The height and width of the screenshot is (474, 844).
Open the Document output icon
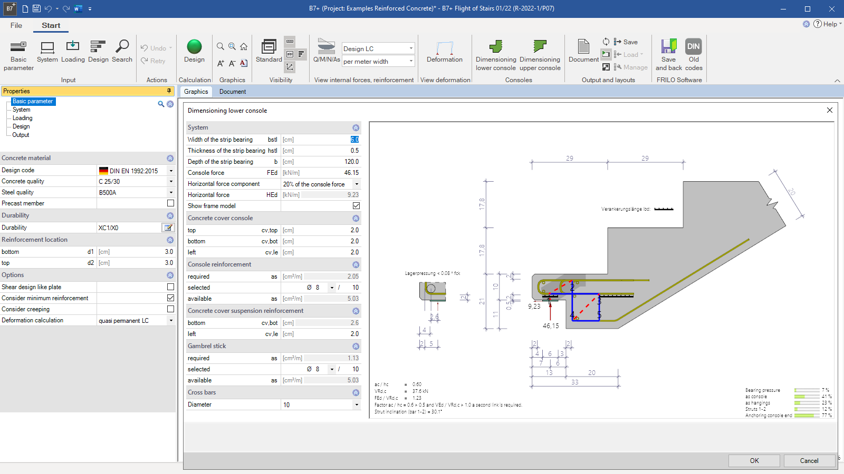pos(583,51)
